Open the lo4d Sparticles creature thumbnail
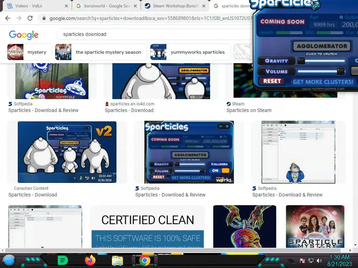The width and height of the screenshot is (358, 268). click(x=161, y=81)
